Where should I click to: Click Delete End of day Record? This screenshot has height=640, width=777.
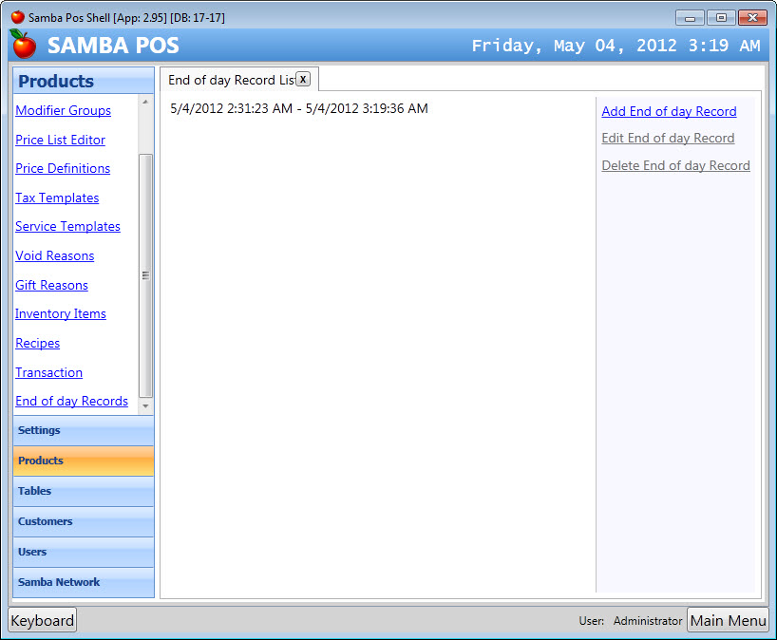tap(676, 165)
